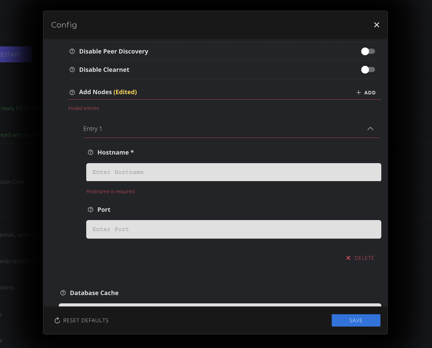432x348 pixels.
Task: Focus the Enter Hostname field
Action: [x=234, y=172]
